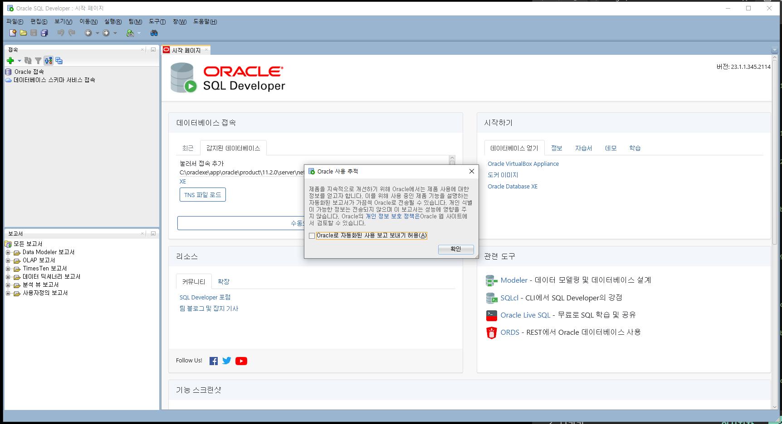
Task: Open the 도커 이미지 link
Action: click(x=503, y=175)
